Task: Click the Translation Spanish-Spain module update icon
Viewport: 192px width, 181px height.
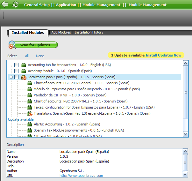Action: pos(30,113)
